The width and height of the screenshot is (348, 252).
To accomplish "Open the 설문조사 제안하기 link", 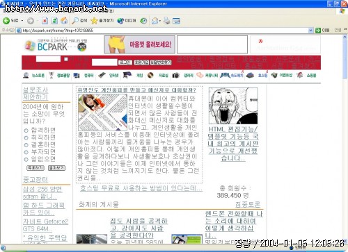I will (35, 94).
